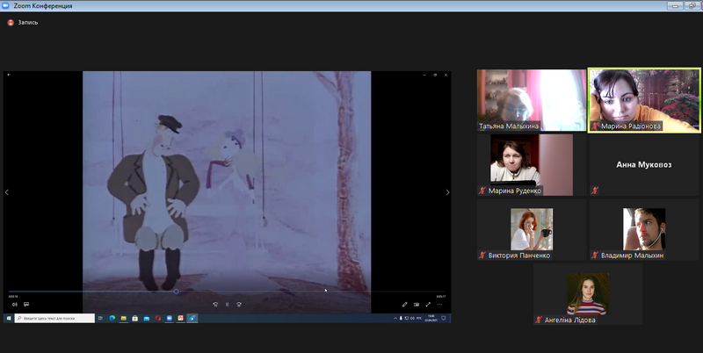
Task: Open File Explorer from the taskbar
Action: click(123, 318)
